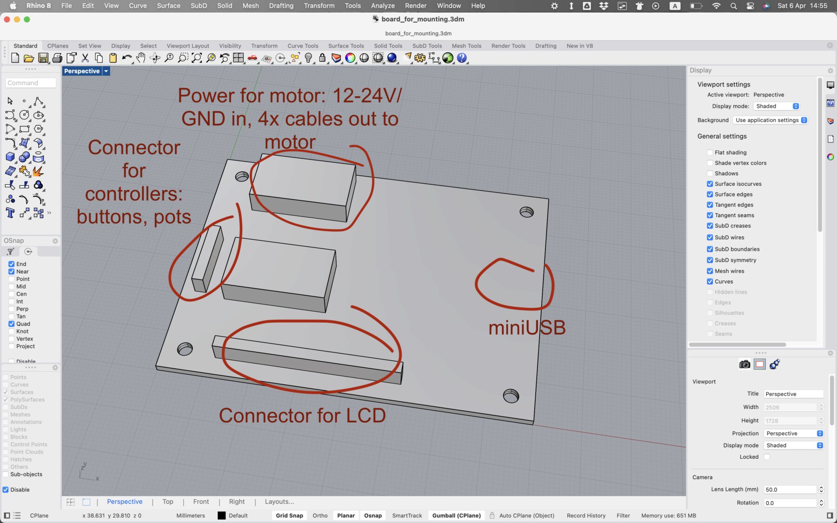Open the Display mode Shaded dropdown at top
Viewport: 837px width, 523px height.
point(777,106)
